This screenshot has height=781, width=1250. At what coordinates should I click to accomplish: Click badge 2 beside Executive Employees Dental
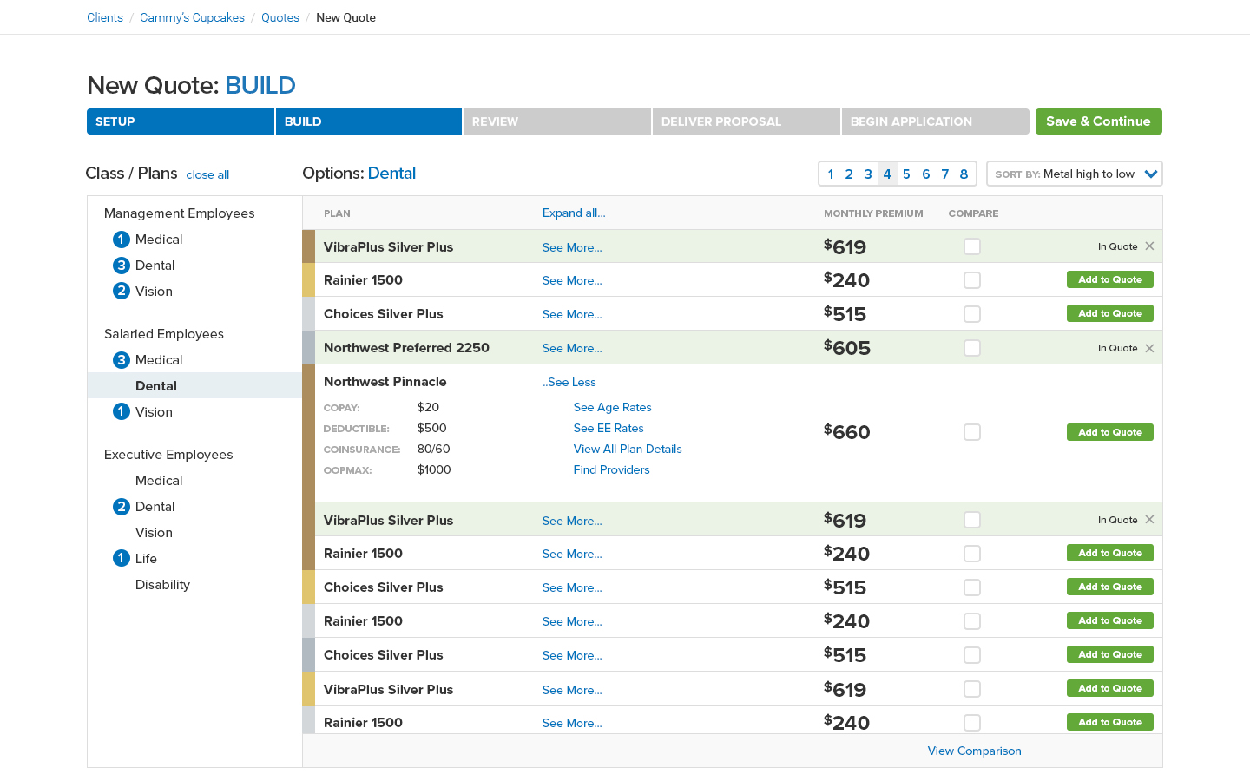pos(122,507)
